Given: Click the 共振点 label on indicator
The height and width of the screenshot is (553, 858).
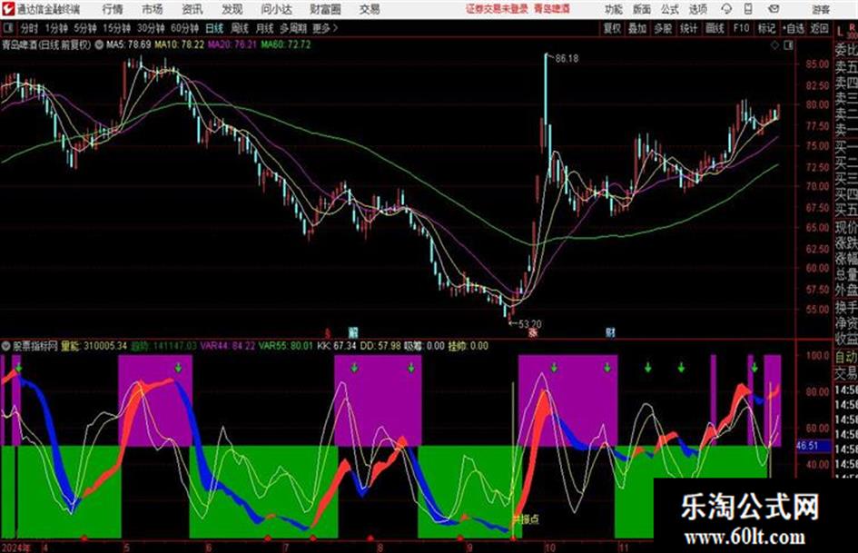Looking at the screenshot, I should click(x=526, y=519).
